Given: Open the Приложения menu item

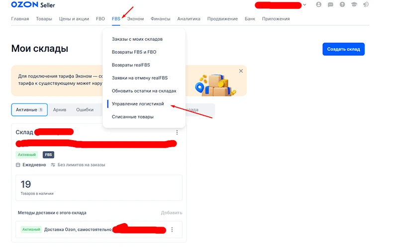Looking at the screenshot, I should (276, 19).
